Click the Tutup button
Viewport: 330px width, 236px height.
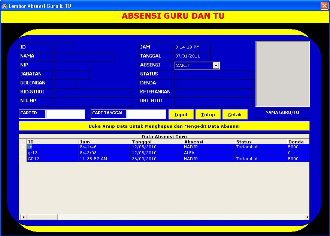point(208,115)
